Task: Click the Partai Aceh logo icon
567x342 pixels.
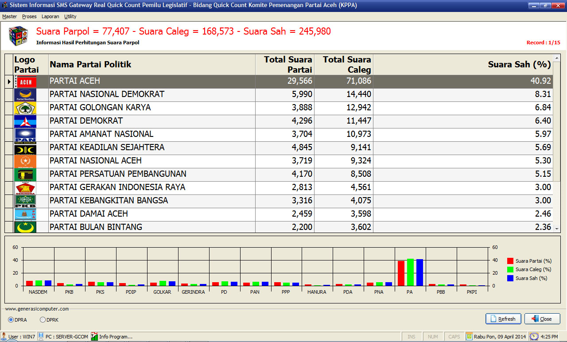Action: pyautogui.click(x=25, y=82)
